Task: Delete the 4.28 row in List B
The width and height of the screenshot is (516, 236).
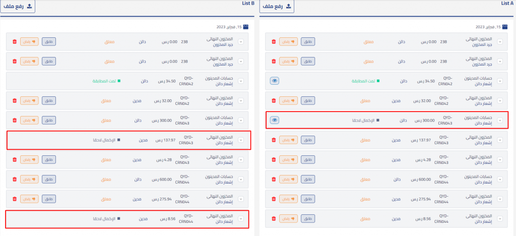Action: point(15,160)
